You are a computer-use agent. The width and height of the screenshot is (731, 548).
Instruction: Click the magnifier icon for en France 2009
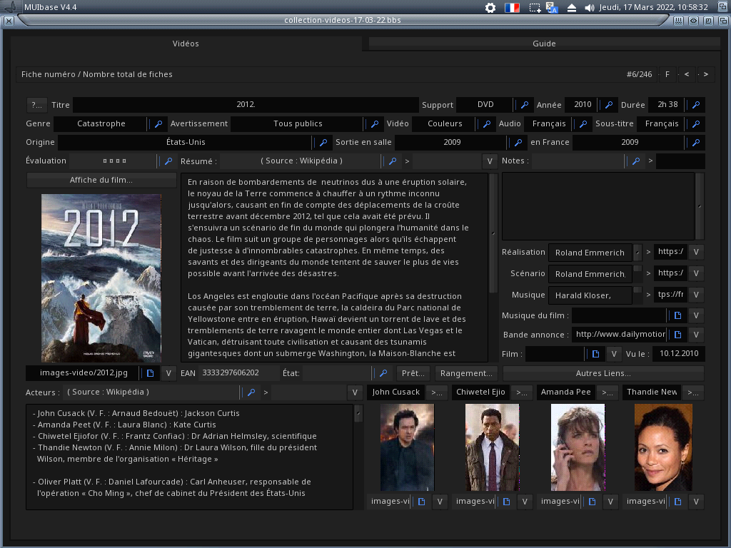coord(696,143)
